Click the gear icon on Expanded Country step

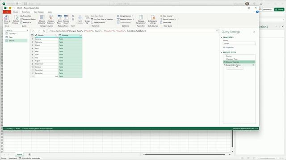click(x=253, y=65)
